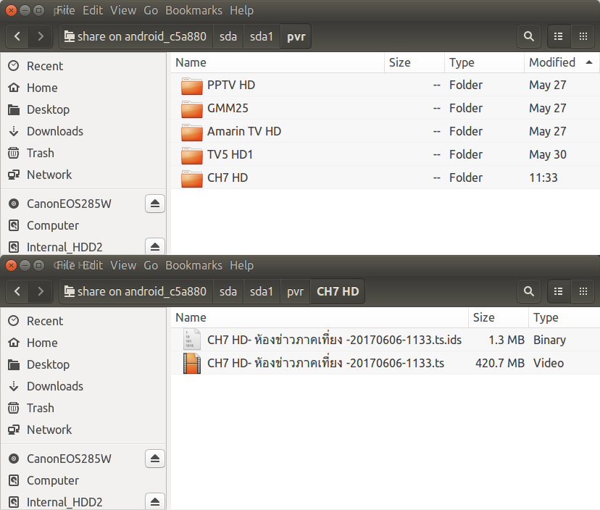Click back arrow in CH7 HD window
Viewport: 600px width, 510px height.
[x=17, y=291]
